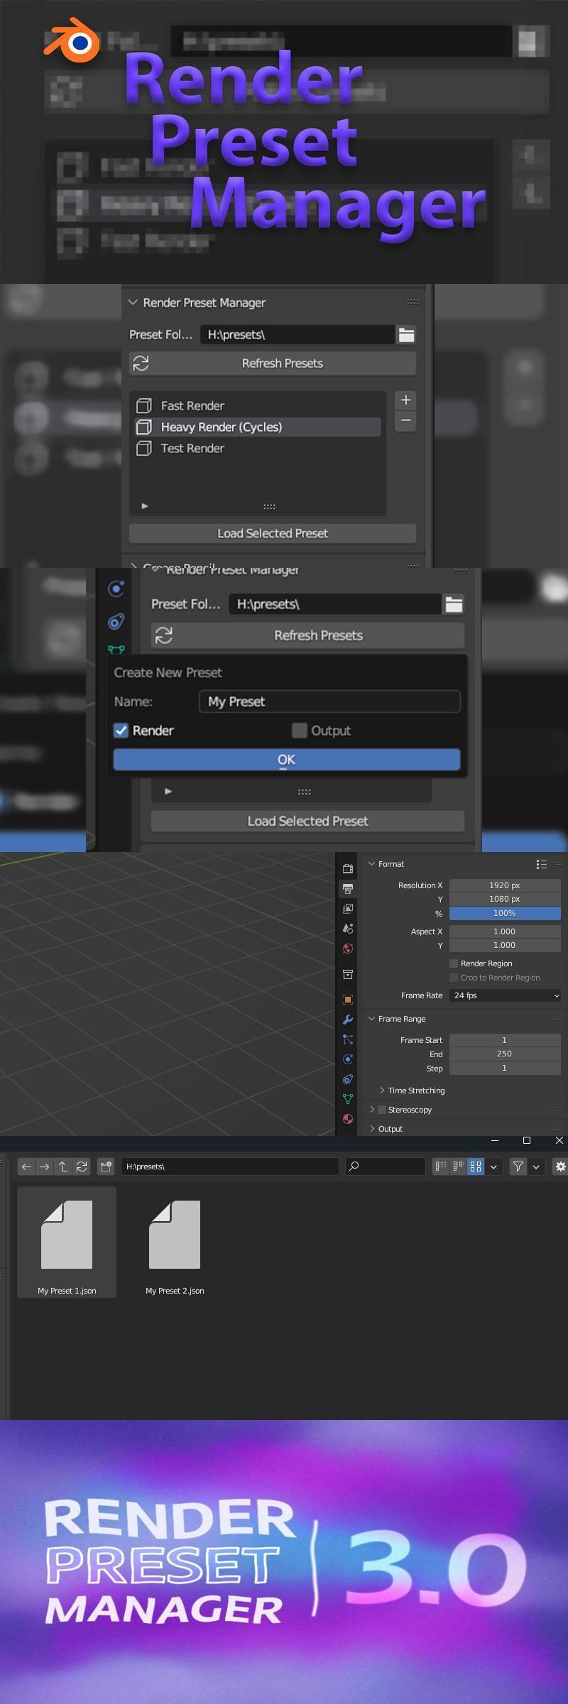Click Load Selected Preset below the Test Render list

click(273, 533)
